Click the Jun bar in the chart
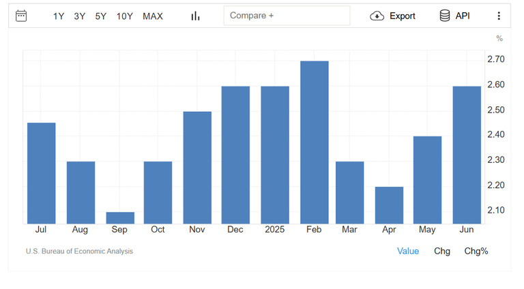The image size is (524, 289). click(467, 155)
